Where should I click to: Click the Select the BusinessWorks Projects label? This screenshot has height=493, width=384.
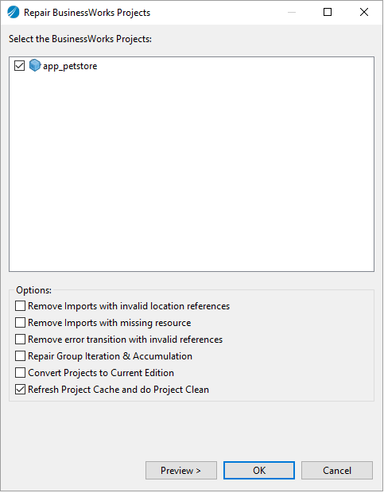click(x=80, y=39)
